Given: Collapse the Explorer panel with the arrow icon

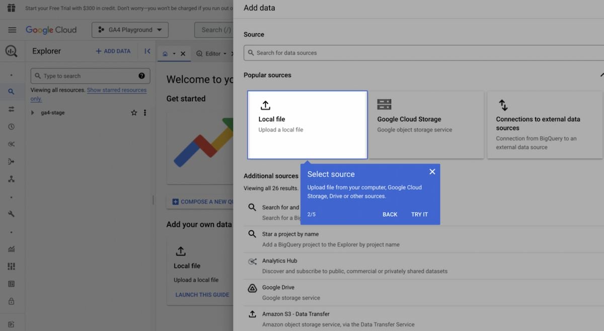Looking at the screenshot, I should [147, 51].
